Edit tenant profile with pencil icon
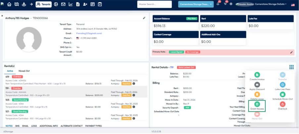Viewport: 299px width, 134px height. click(144, 18)
